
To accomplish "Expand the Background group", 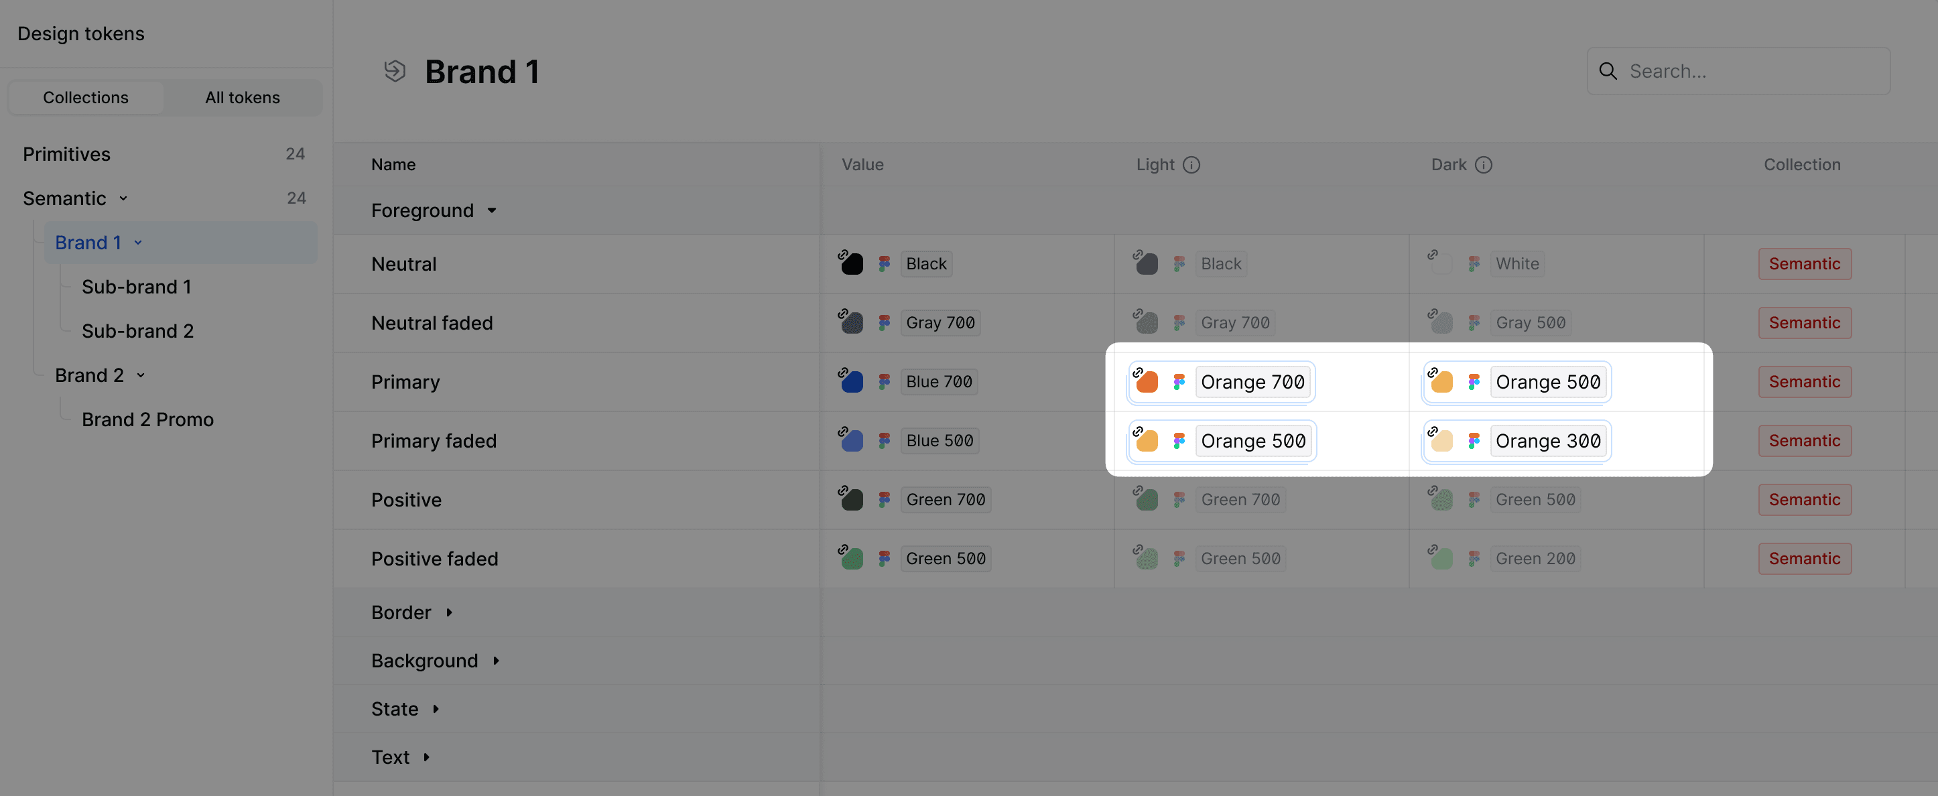I will coord(496,661).
